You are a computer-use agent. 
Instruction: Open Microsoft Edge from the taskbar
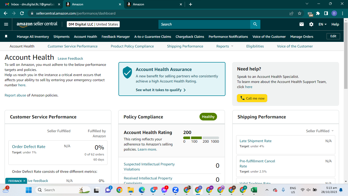point(142,190)
